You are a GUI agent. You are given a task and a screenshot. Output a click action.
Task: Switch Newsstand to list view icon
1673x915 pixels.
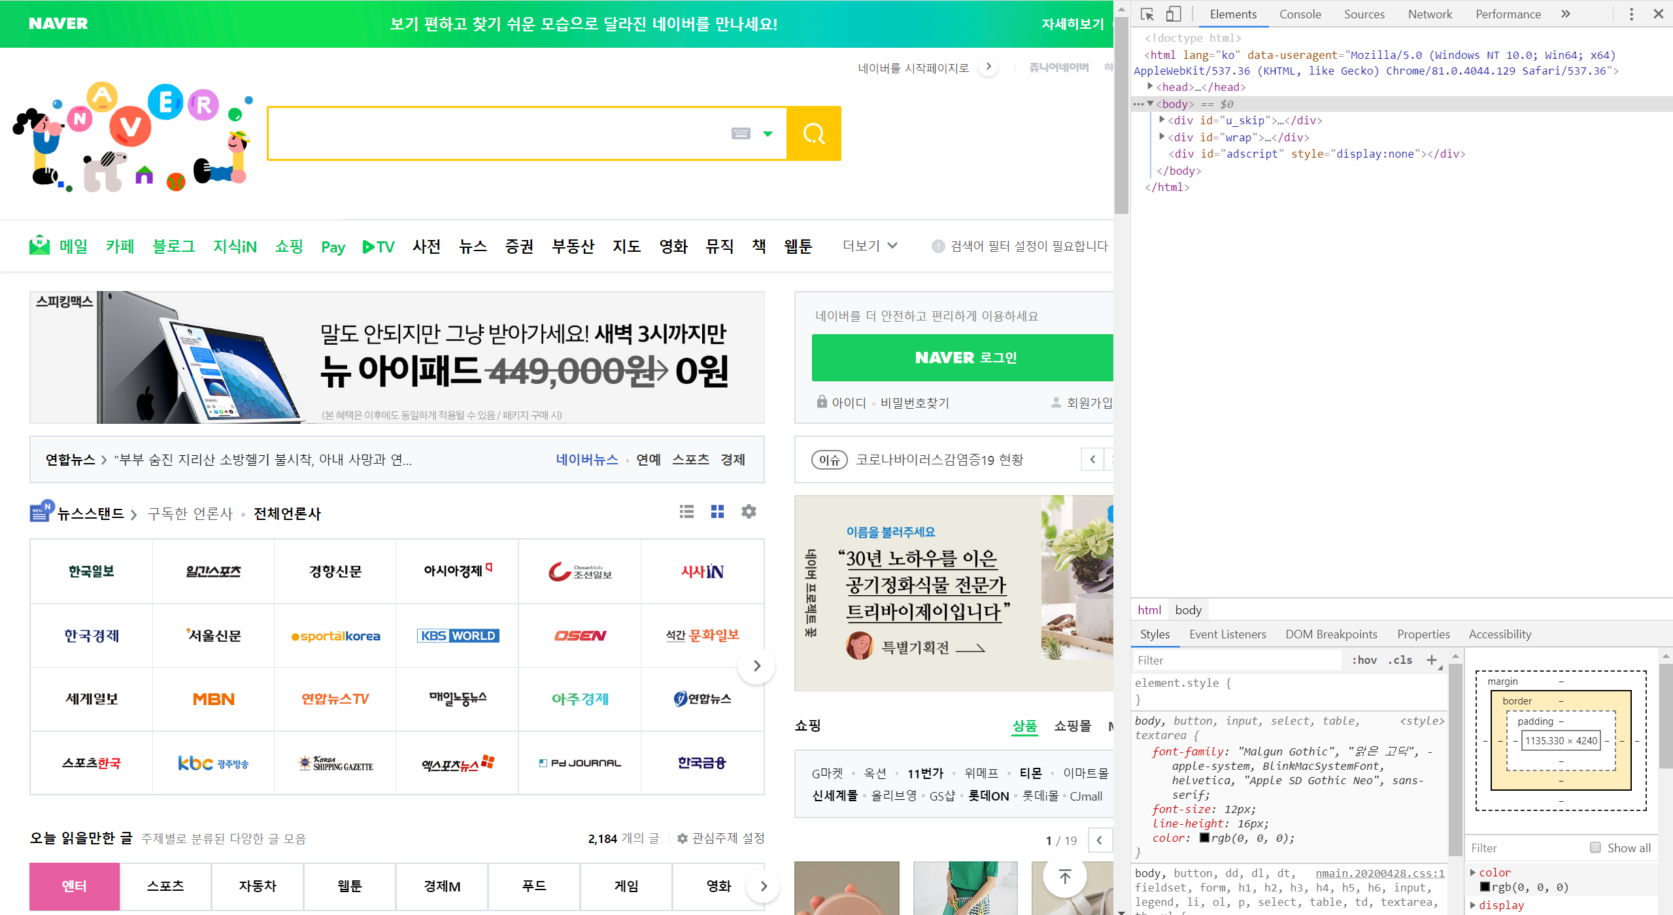point(686,511)
